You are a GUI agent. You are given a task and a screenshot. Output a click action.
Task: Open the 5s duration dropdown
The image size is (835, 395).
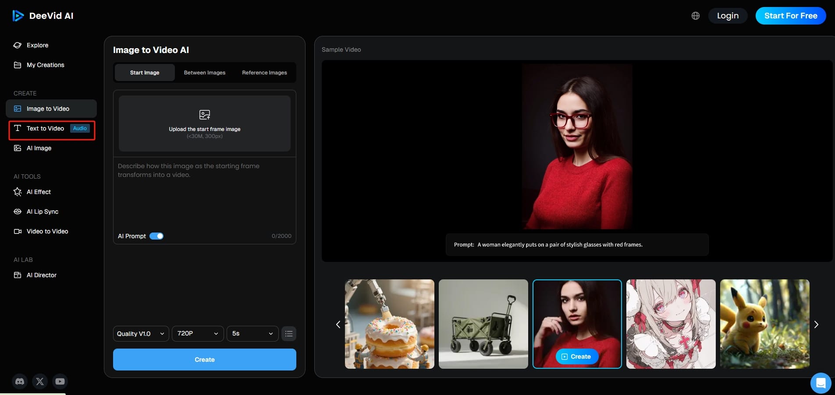[x=252, y=334]
